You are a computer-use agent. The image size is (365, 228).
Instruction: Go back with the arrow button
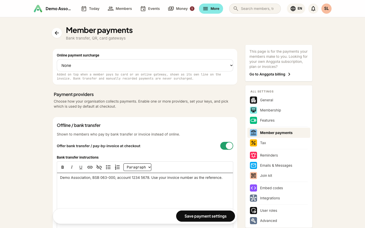pyautogui.click(x=57, y=33)
